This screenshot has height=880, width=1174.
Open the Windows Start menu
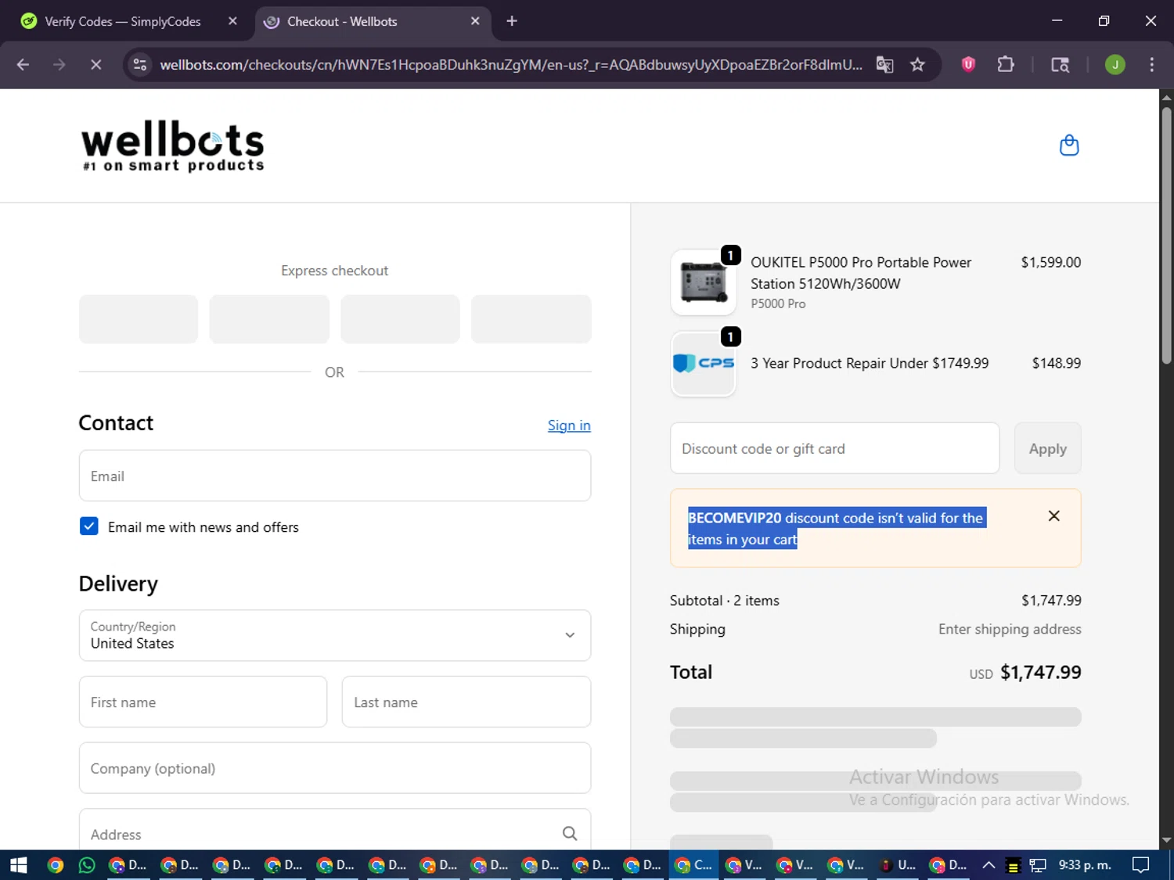point(18,865)
